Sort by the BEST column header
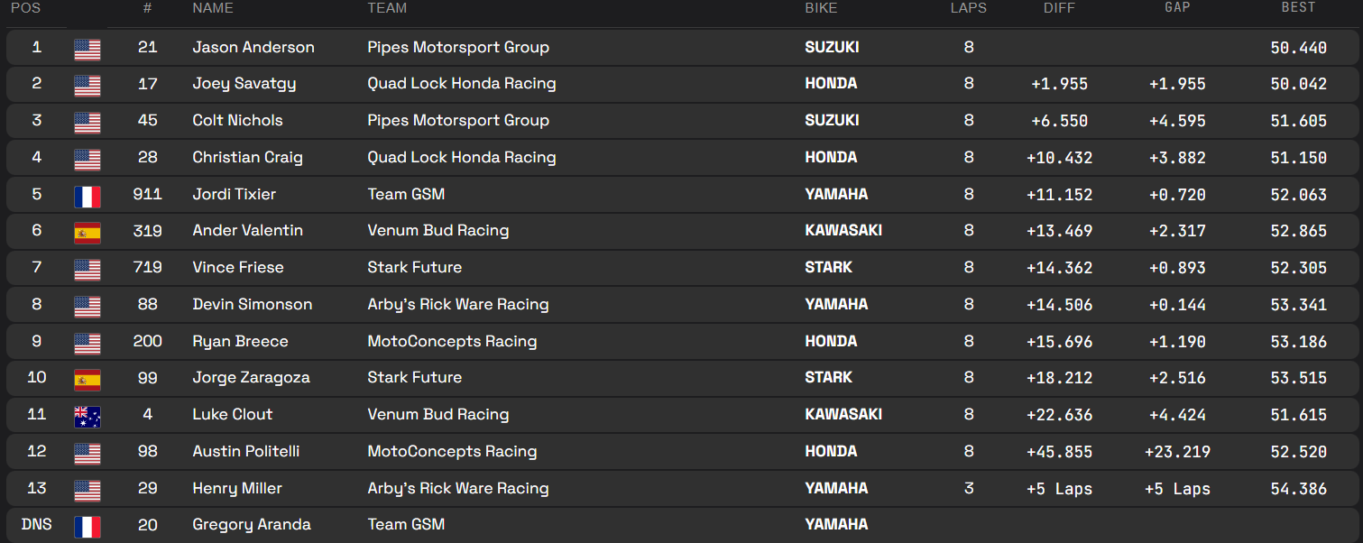Screen dimensions: 1363x543 pos(1298,8)
